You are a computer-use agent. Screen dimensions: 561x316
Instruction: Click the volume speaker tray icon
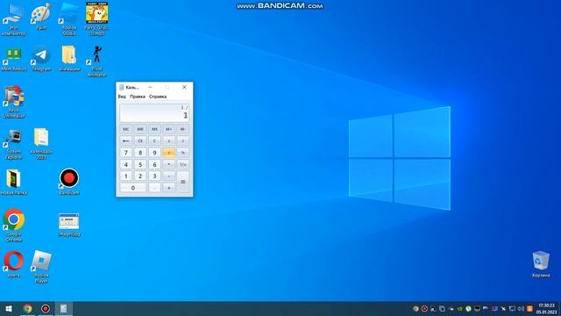[521, 308]
